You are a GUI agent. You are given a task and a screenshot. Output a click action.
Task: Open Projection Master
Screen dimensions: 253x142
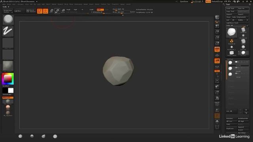point(8,11)
